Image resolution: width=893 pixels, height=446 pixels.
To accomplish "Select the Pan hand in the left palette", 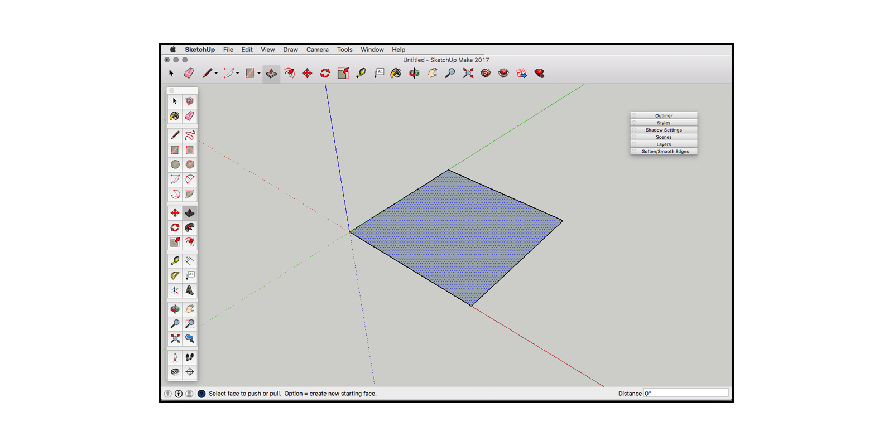I will click(190, 309).
